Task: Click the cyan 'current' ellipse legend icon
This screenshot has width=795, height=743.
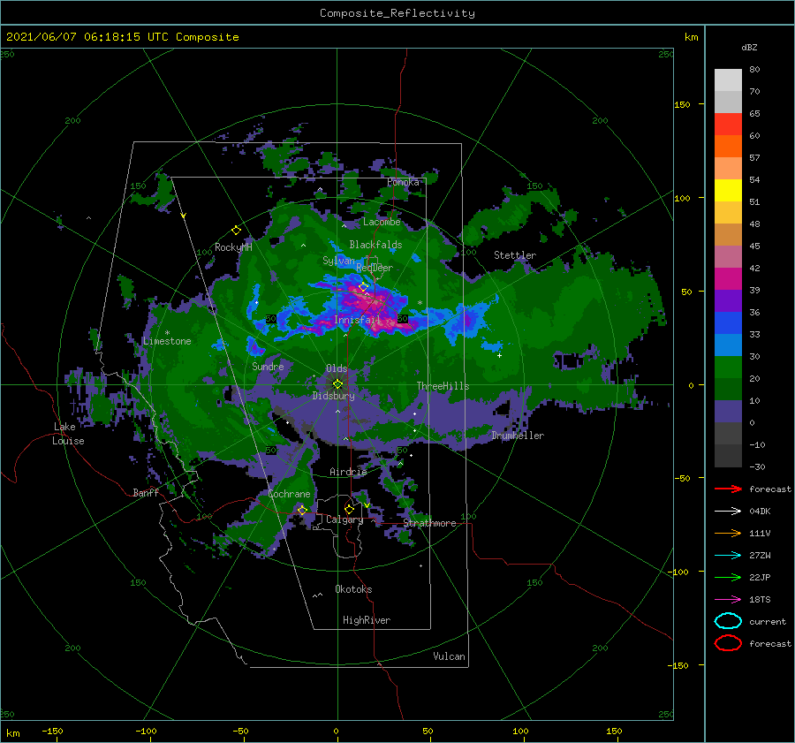Action: (x=728, y=621)
